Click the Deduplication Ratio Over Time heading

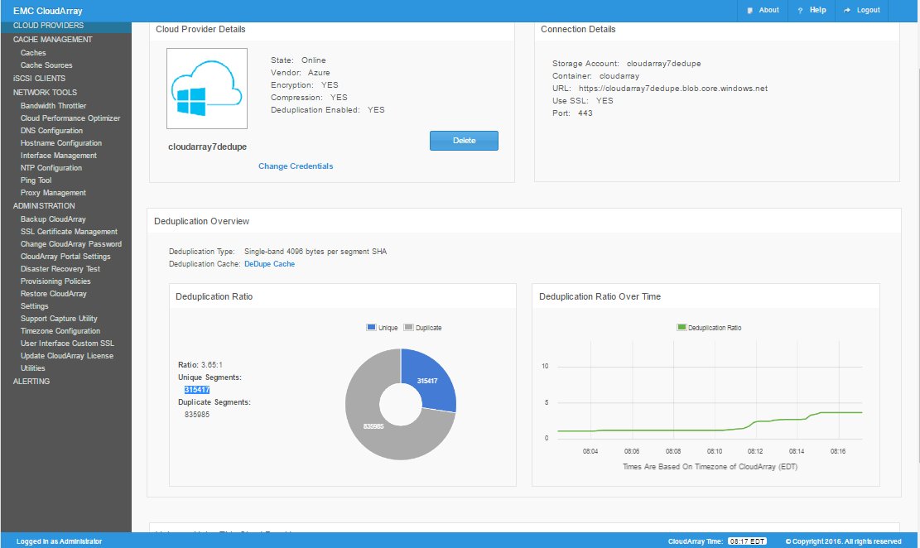click(x=600, y=297)
